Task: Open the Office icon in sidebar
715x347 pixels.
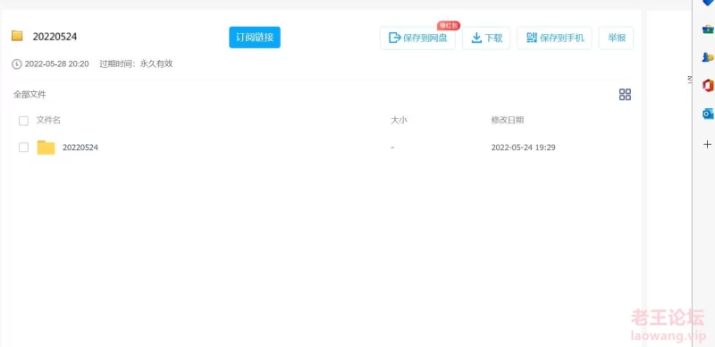Action: (x=707, y=85)
